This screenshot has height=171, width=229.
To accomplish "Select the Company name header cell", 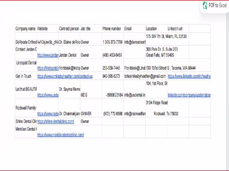I will 26,29.
